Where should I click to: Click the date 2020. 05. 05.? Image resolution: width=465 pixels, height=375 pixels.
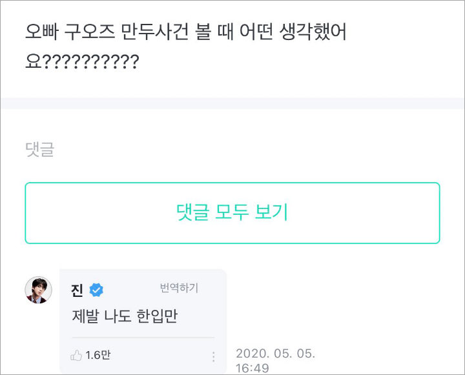point(275,354)
